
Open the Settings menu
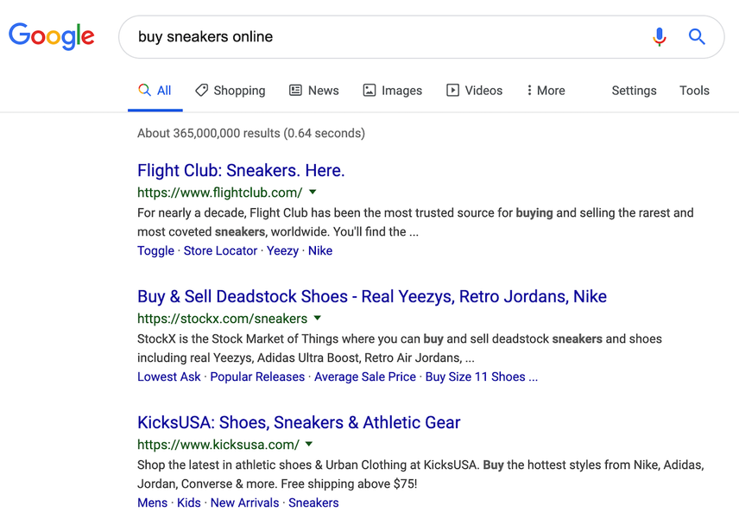tap(634, 90)
